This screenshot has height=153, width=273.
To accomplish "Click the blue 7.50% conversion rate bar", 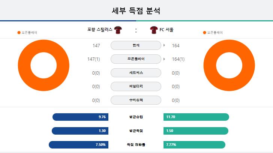I will [x=78, y=145].
